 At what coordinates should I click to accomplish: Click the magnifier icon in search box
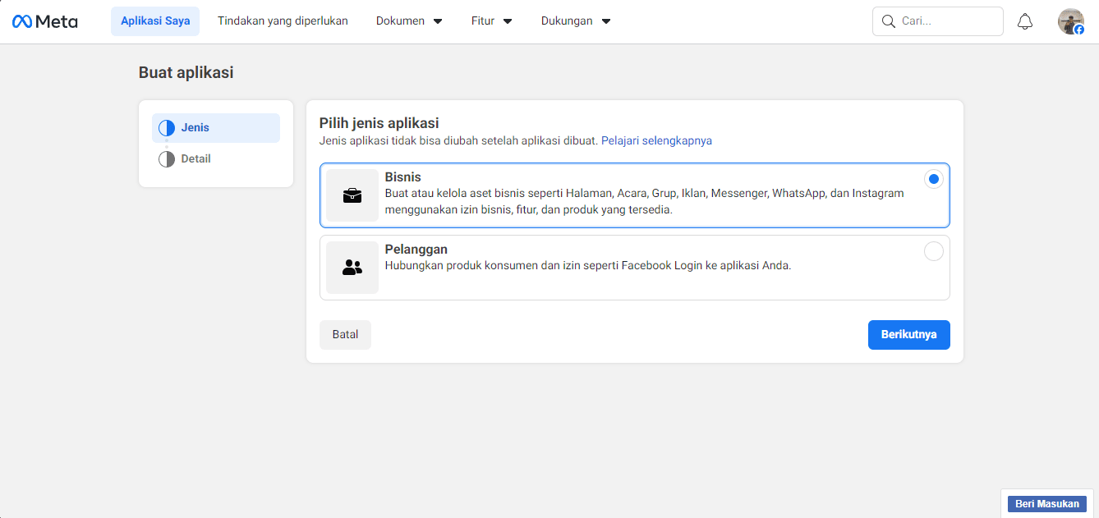(888, 21)
